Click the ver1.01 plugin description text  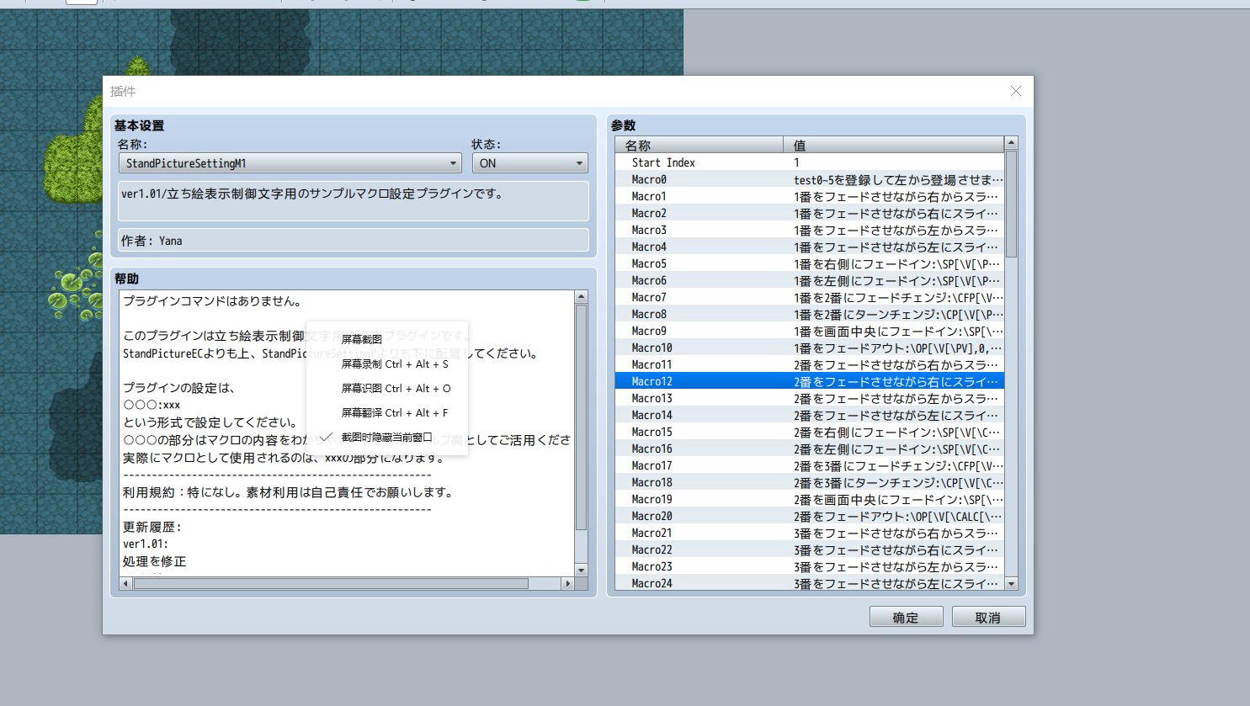tap(313, 194)
